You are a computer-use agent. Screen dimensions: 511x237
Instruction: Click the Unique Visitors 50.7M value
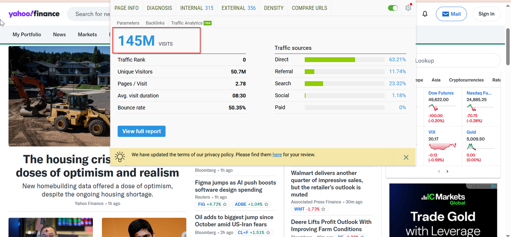[238, 72]
